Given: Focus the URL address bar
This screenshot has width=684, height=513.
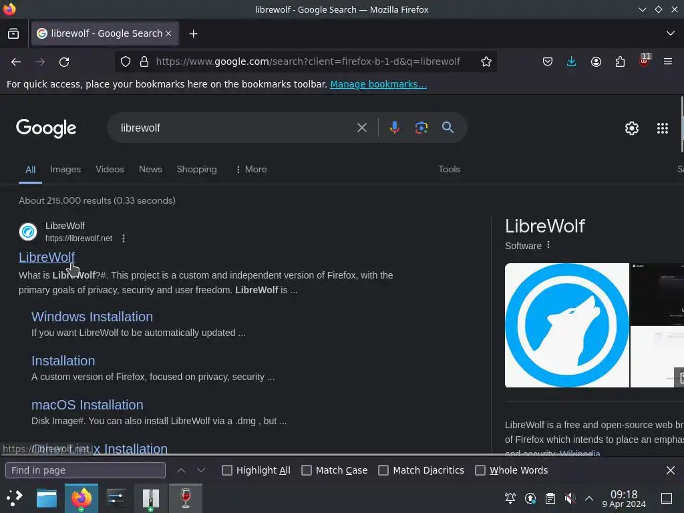Looking at the screenshot, I should click(308, 62).
